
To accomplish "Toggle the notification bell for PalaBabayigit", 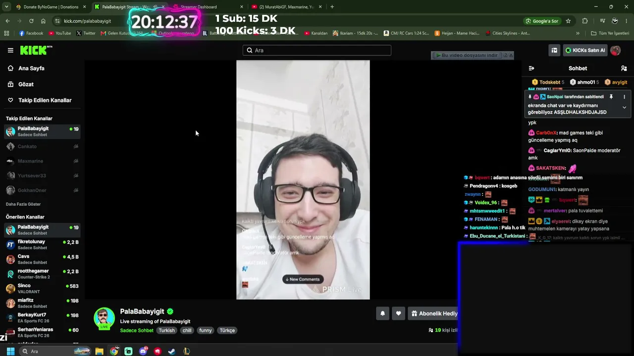I will click(x=382, y=313).
